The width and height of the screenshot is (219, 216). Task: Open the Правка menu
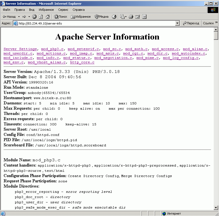point(20,10)
